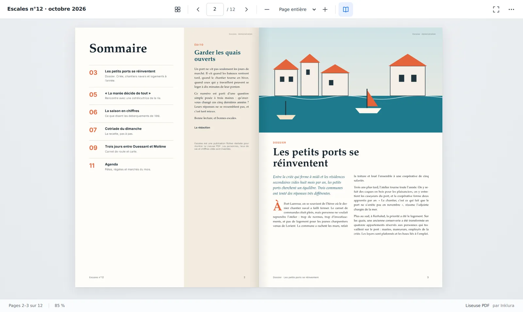This screenshot has height=312, width=523.
Task: Open the Agenda contents entry
Action: coord(131,167)
